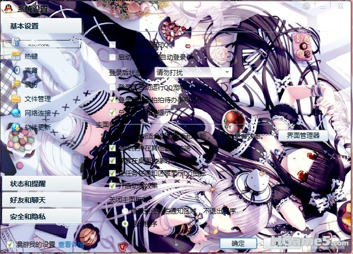Screen dimensions: 353x254
Task: Open the 装扮 star icon
Action: coord(16,84)
